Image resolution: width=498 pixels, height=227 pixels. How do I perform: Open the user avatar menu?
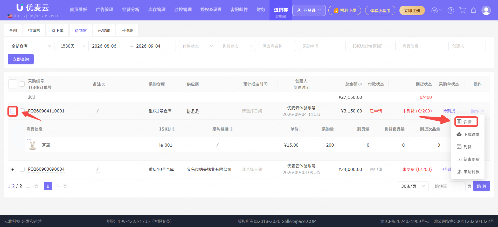[486, 10]
